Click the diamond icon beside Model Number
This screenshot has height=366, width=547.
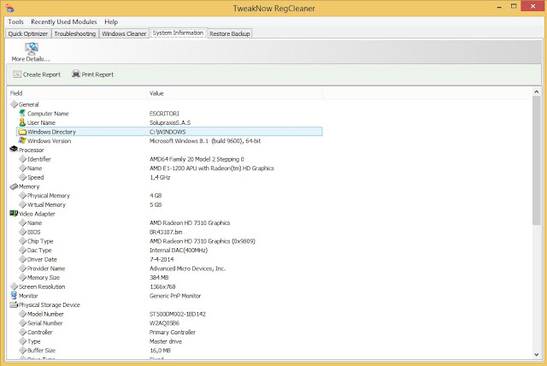tap(23, 314)
